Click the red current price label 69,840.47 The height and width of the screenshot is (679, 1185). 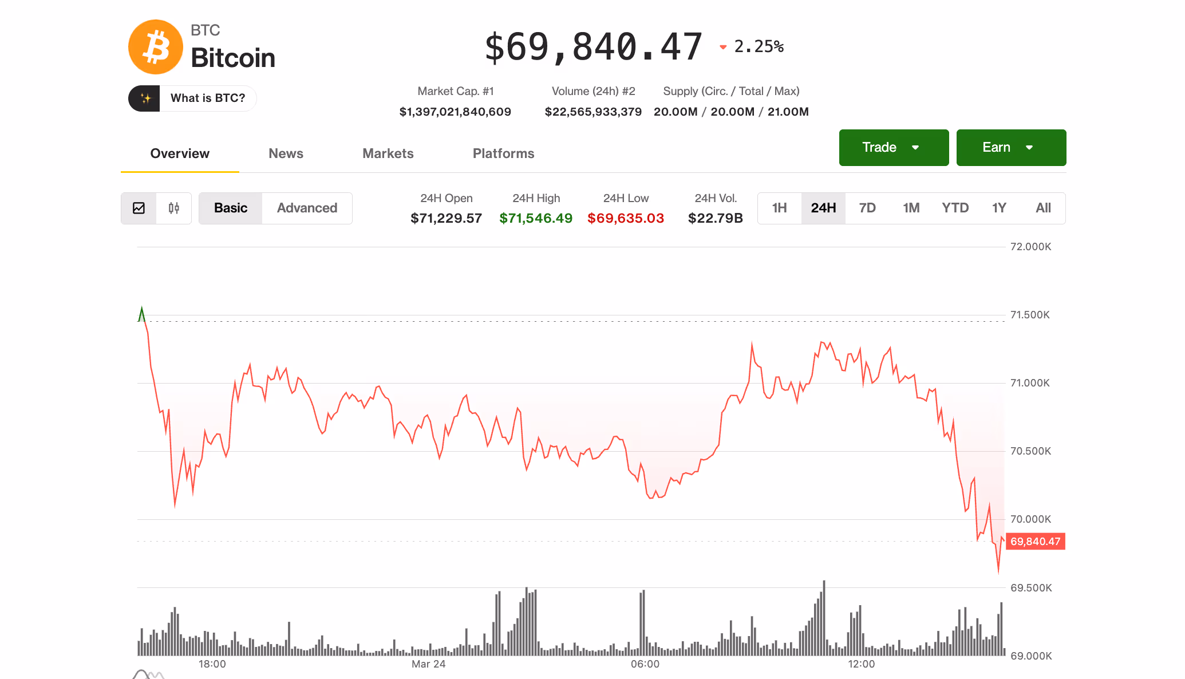(1035, 542)
